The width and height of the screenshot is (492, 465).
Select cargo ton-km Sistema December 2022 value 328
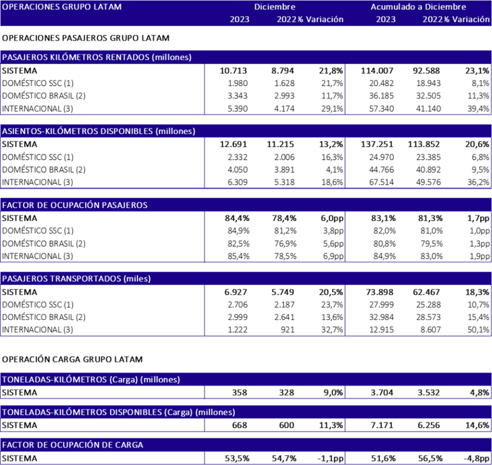pos(286,392)
